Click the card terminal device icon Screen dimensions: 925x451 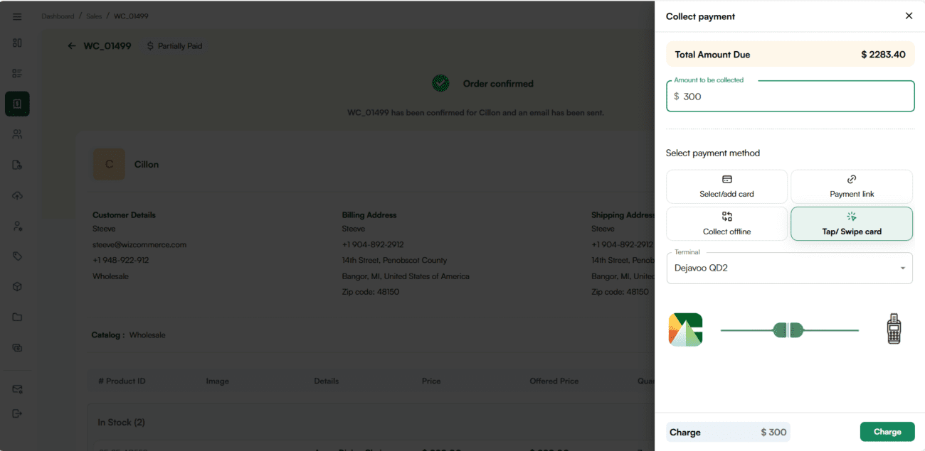(x=894, y=330)
